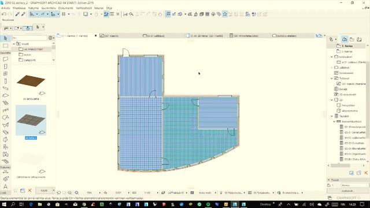Collapse the Elementtiluettelot node
Screen dimensions: 370x208
334,121
